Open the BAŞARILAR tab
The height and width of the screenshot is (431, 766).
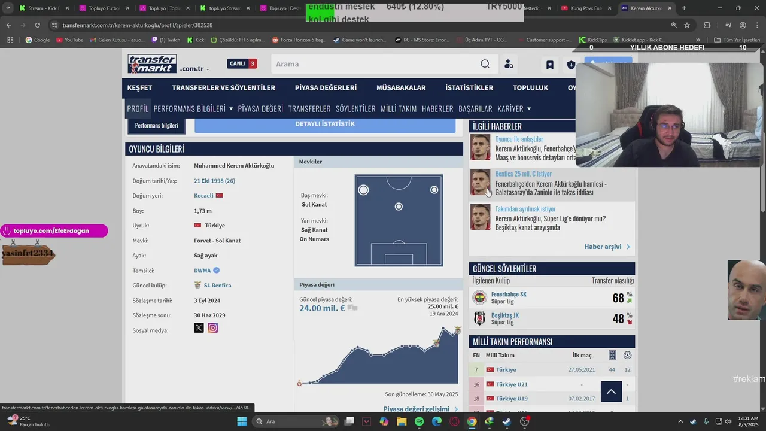click(475, 108)
